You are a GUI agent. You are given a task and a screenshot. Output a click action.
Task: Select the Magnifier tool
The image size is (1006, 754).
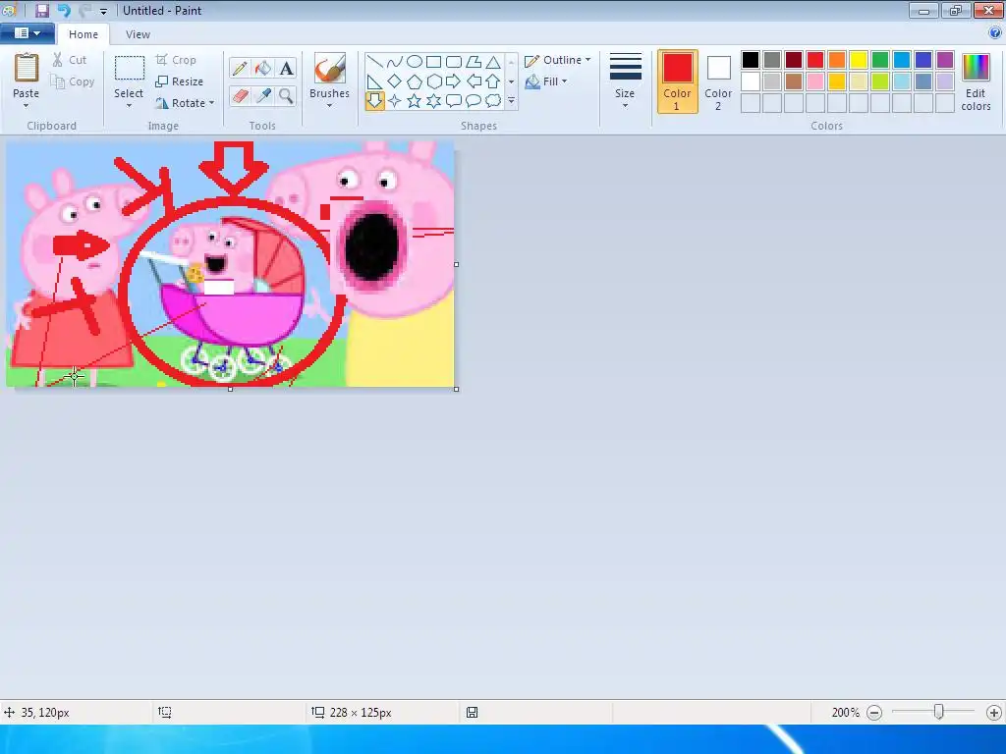point(286,96)
